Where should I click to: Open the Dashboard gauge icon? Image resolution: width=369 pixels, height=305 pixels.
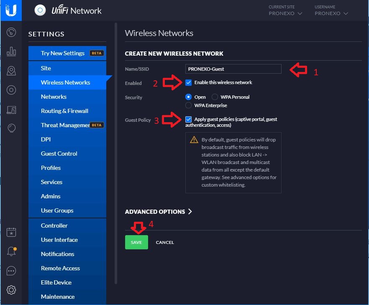click(x=11, y=32)
